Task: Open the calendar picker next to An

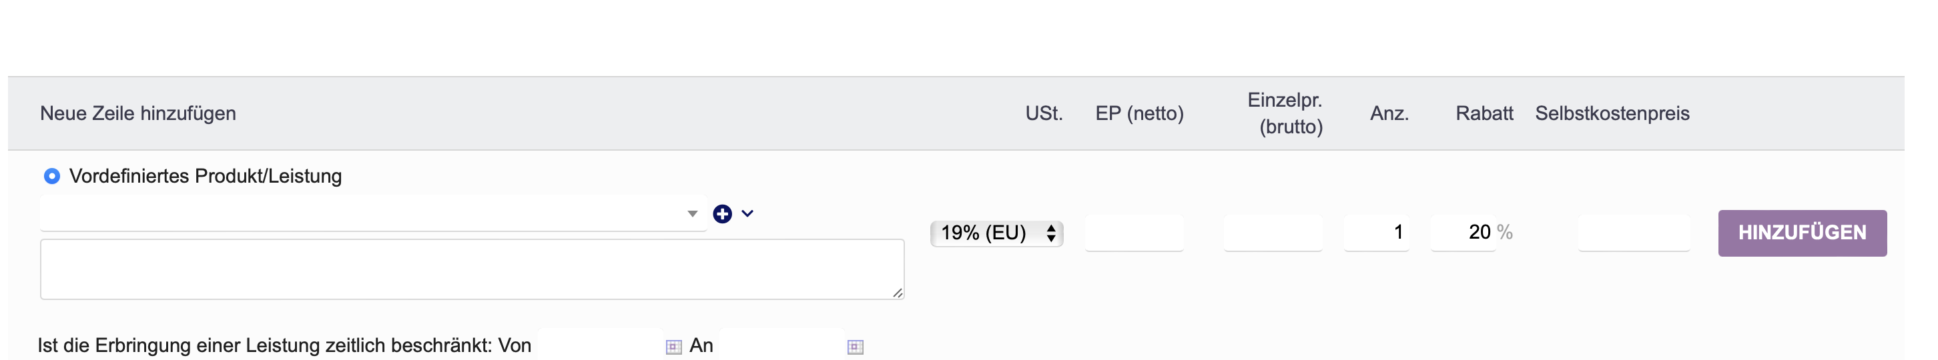Action: tap(855, 347)
